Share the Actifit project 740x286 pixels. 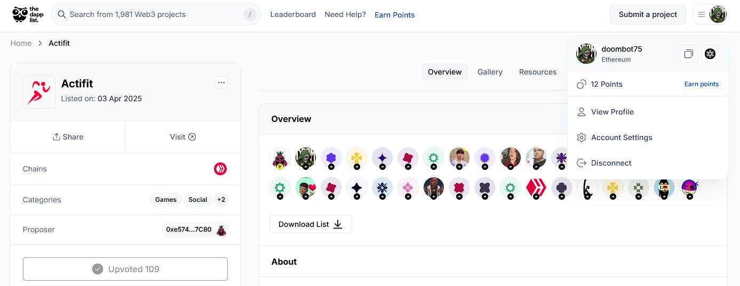pyautogui.click(x=68, y=137)
